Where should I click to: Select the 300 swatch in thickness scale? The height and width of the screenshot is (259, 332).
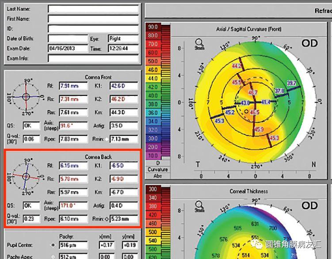coord(153,189)
